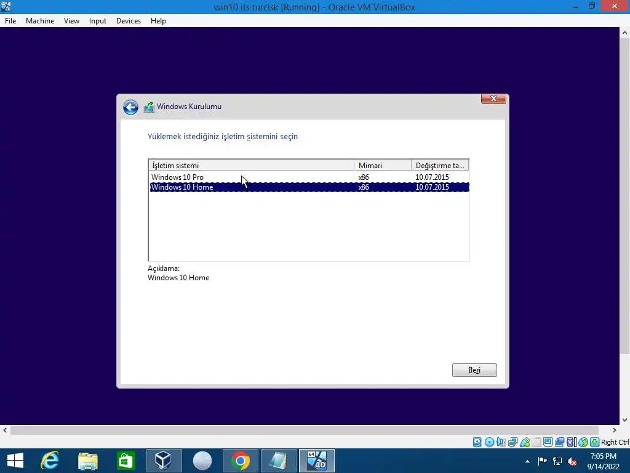The width and height of the screenshot is (630, 473).
Task: Select the Windows 10 Pro row
Action: click(x=309, y=177)
